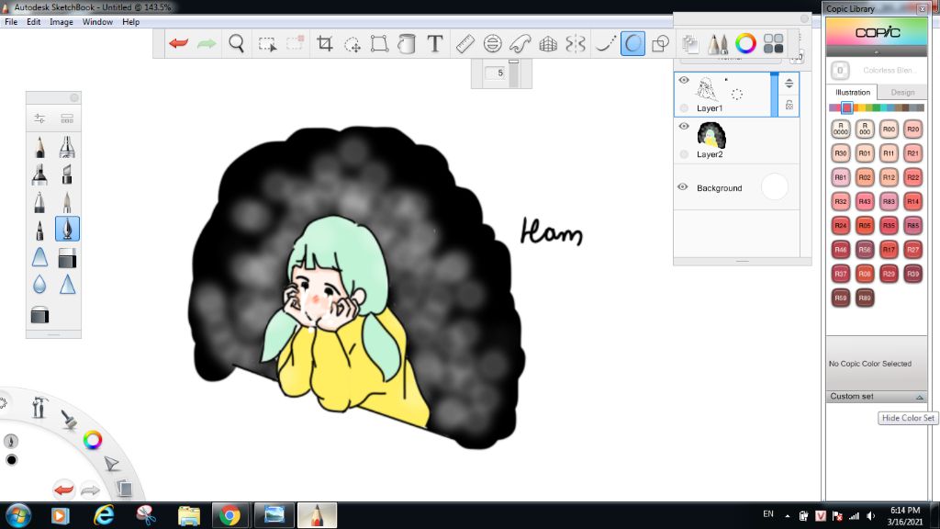Image resolution: width=940 pixels, height=529 pixels.
Task: Collapse the Copic banner arrow strip
Action: 877,52
